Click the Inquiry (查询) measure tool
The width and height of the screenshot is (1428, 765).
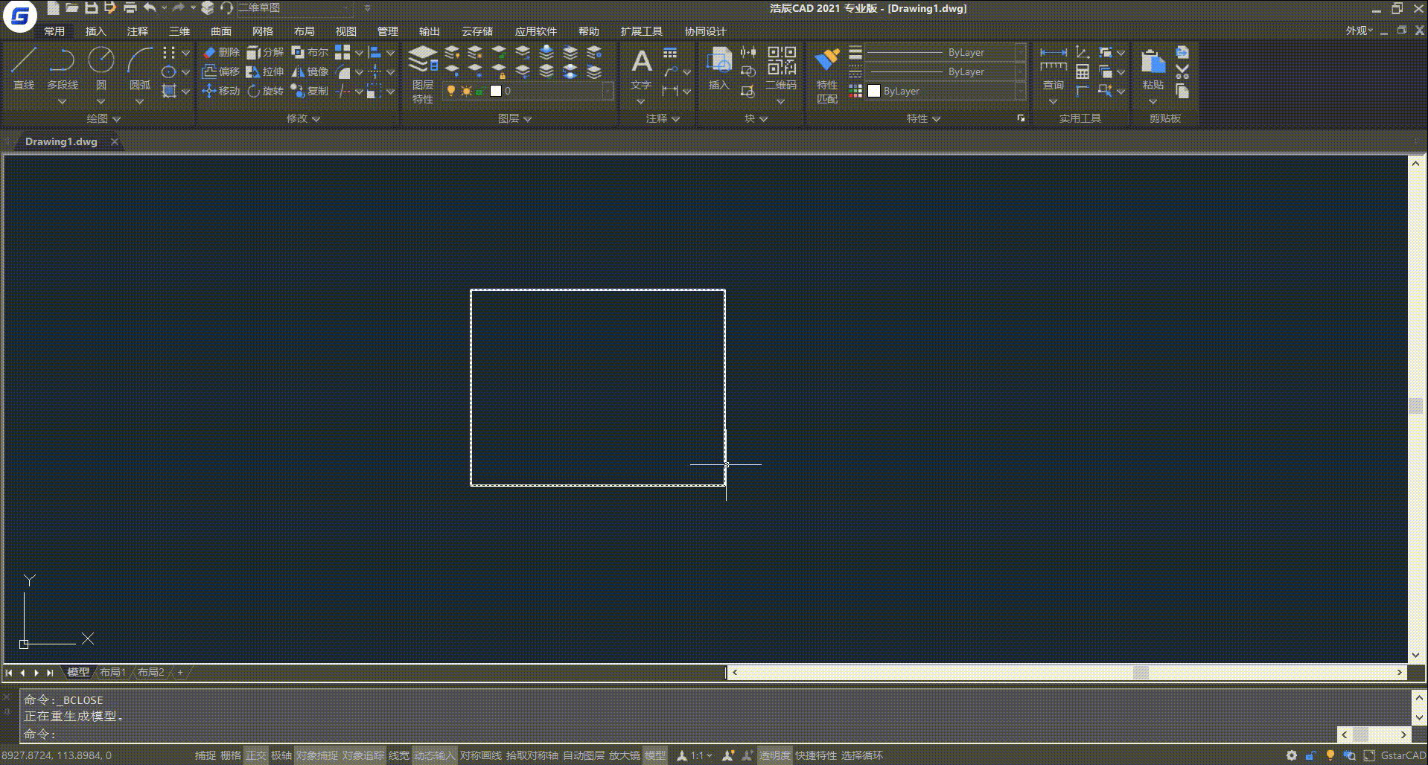(x=1054, y=68)
